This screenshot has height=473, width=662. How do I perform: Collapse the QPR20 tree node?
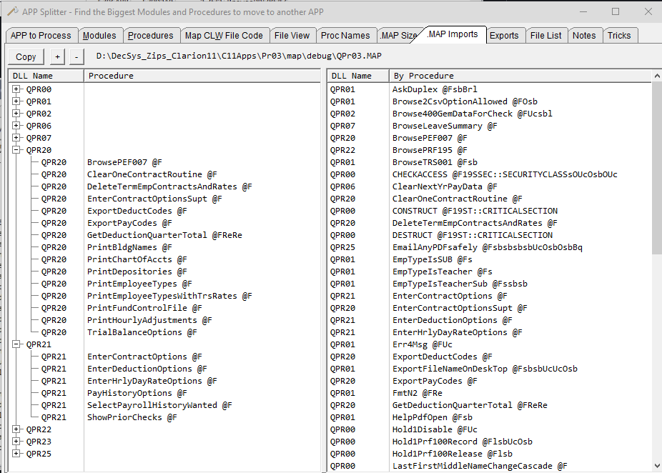coord(16,150)
